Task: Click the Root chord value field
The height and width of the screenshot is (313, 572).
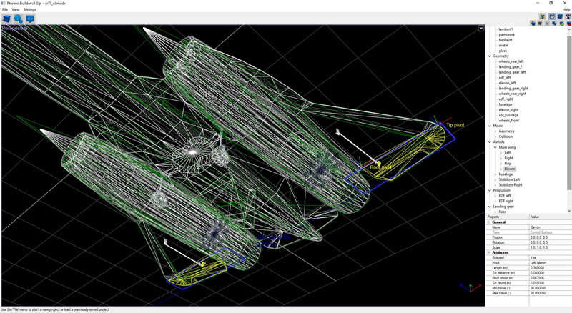Action: 550,278
